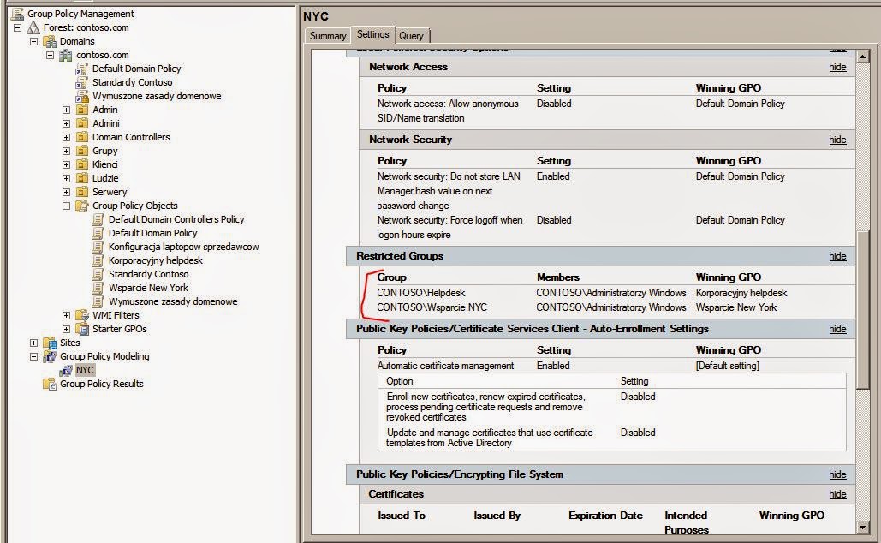
Task: Click the linked Default Domain Policy GPO icon under contoso.com
Action: [x=82, y=69]
